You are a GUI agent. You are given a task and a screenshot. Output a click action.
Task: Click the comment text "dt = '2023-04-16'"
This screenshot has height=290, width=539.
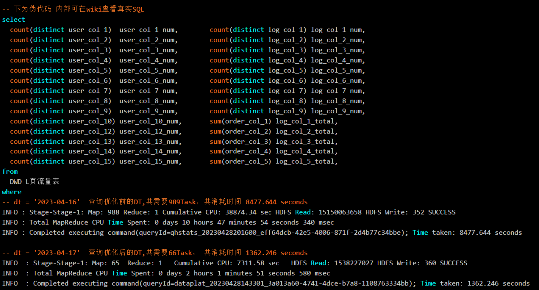pyautogui.click(x=47, y=202)
